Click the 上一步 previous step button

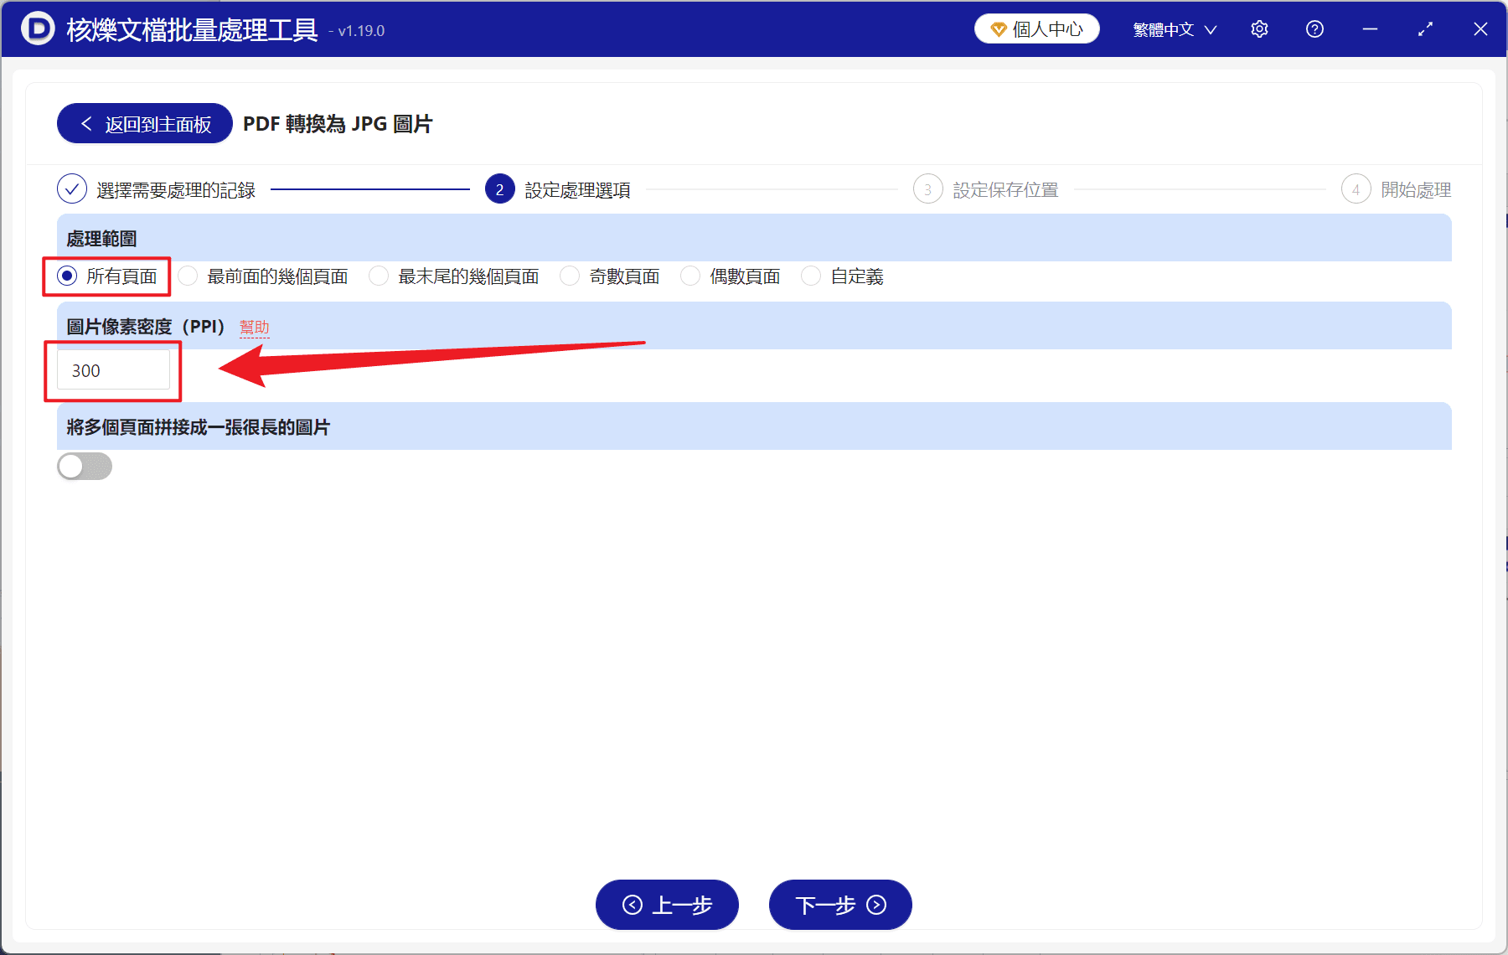667,906
